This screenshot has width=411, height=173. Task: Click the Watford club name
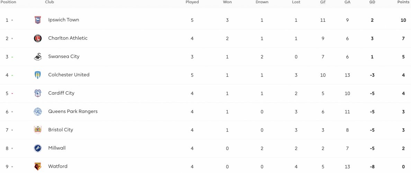(58, 166)
